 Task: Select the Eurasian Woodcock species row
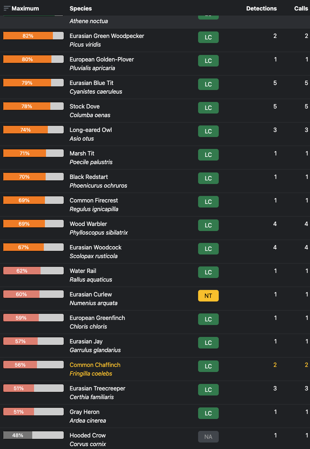coord(95,247)
